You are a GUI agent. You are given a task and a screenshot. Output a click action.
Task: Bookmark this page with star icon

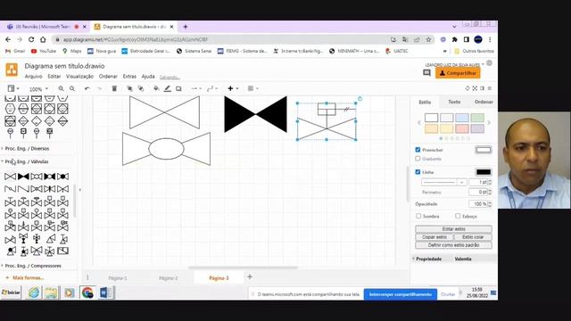click(x=428, y=39)
